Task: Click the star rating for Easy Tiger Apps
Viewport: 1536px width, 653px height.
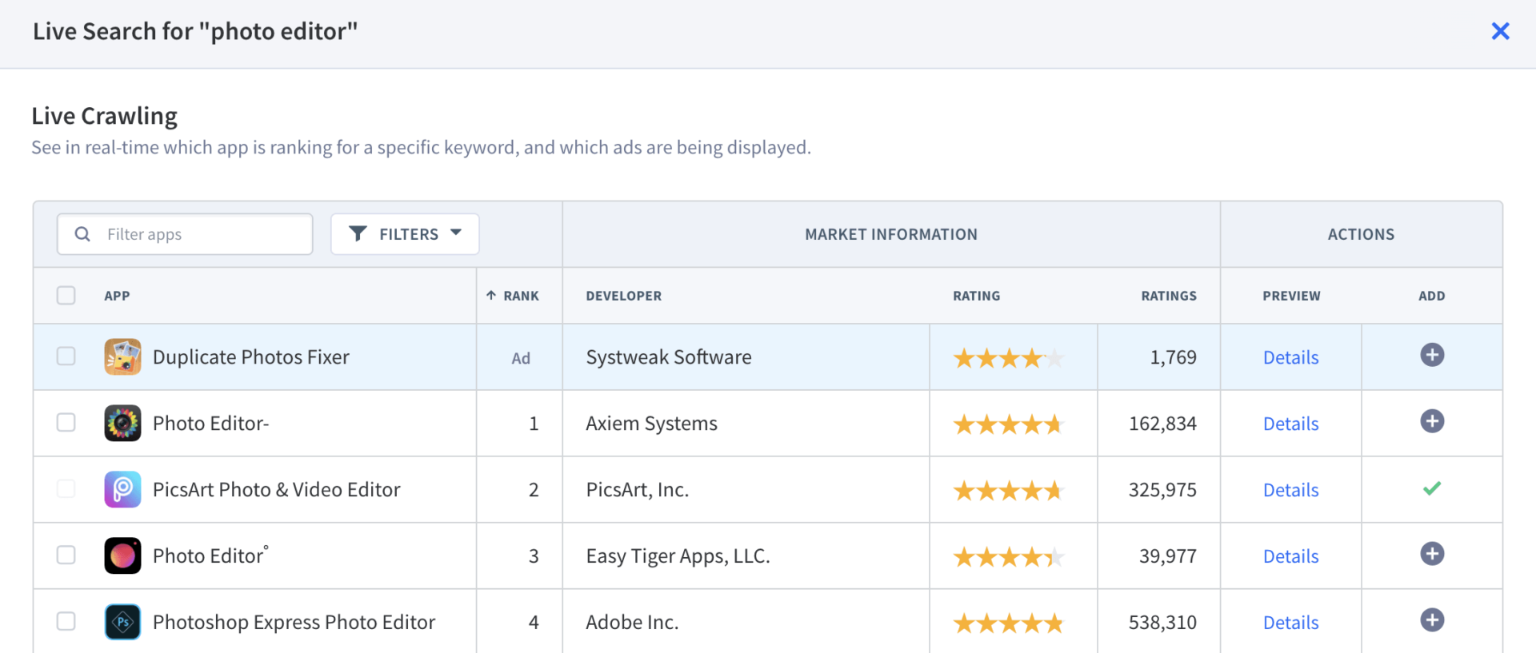Action: point(1008,557)
